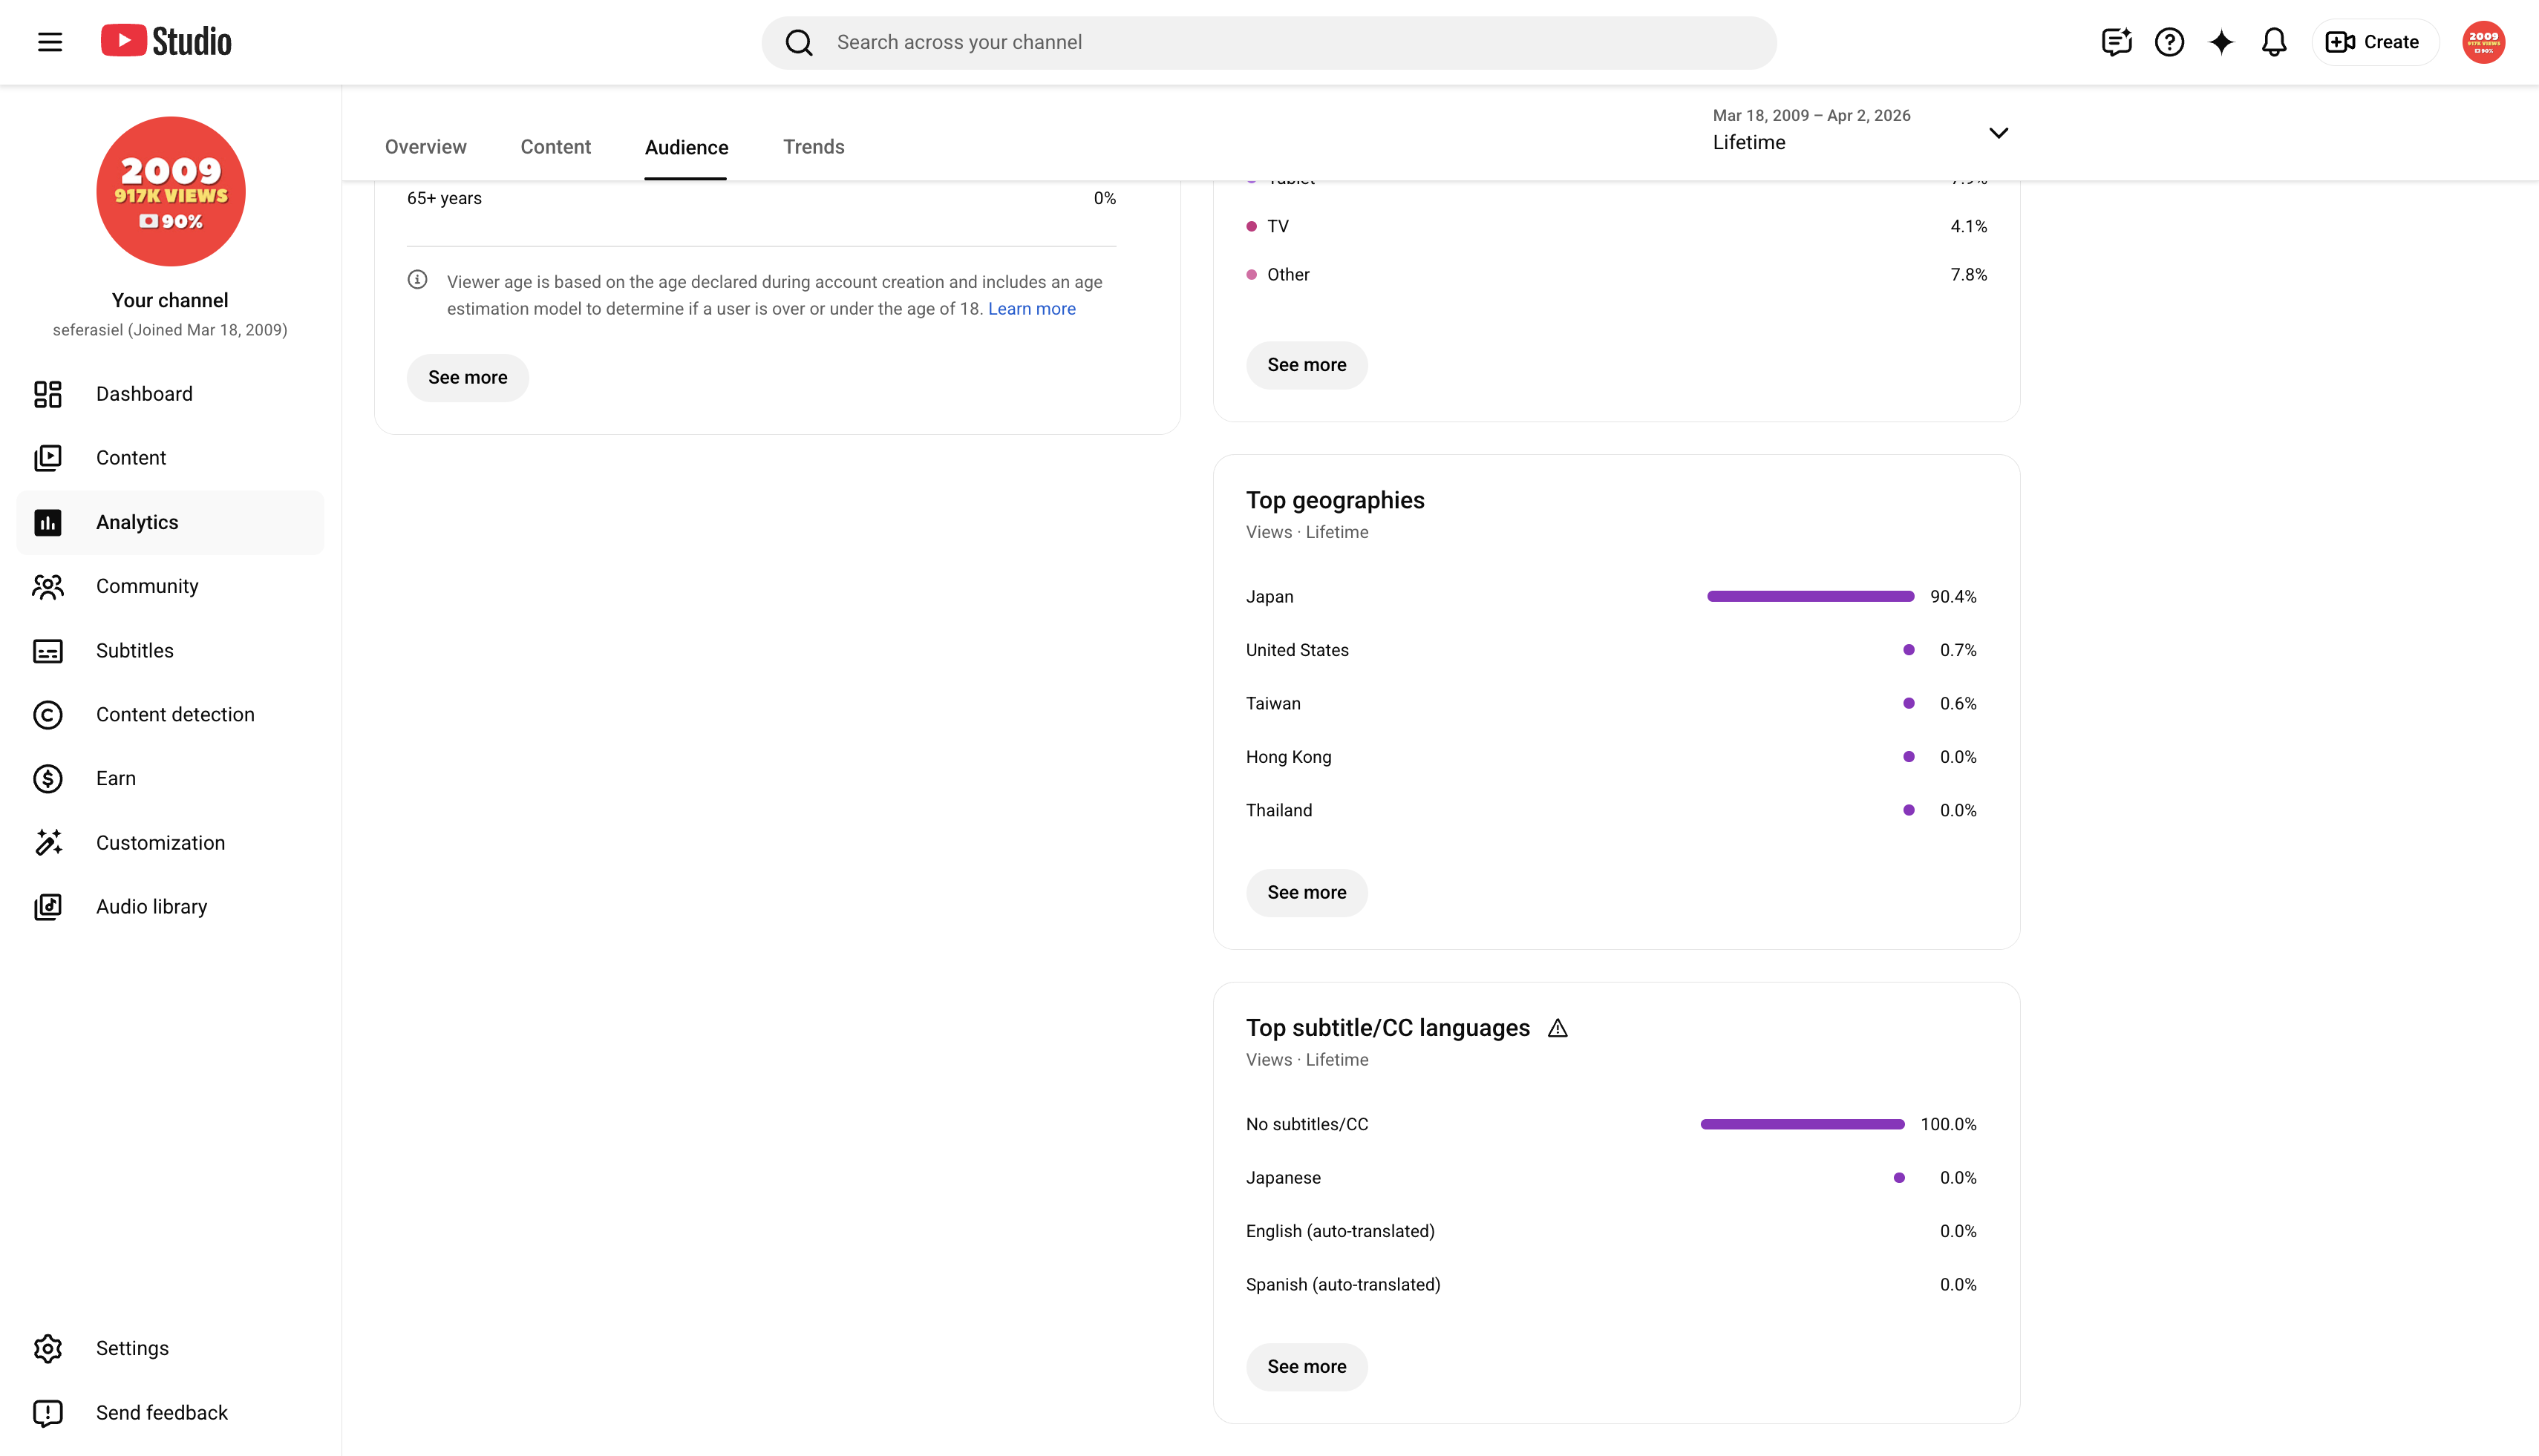Click the Your channel name label

170,301
